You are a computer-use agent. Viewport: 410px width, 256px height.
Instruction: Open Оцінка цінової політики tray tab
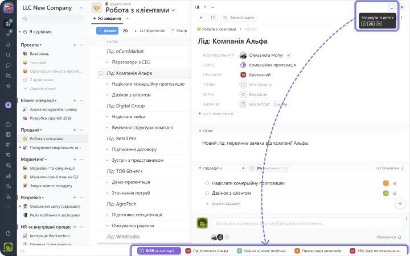pos(261,250)
